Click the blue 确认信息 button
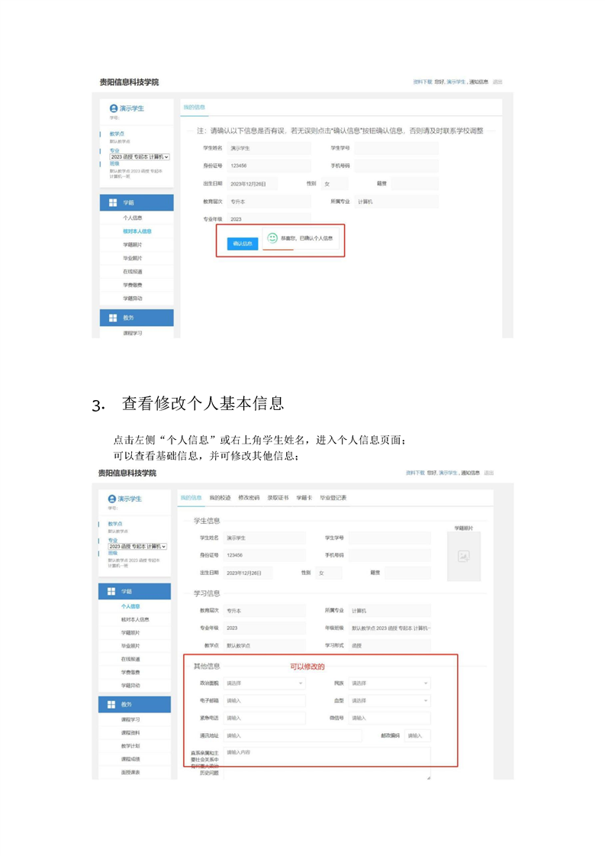Viewport: 605px width, 856px height. [x=242, y=244]
